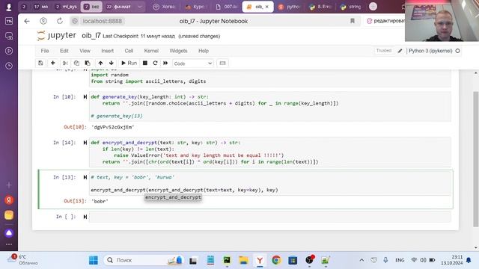Switch to the 'ml_sys' tab group

coord(66,7)
